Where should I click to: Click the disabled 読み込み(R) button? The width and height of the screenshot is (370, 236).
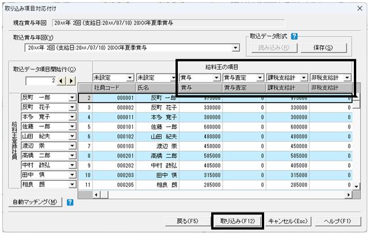(274, 48)
